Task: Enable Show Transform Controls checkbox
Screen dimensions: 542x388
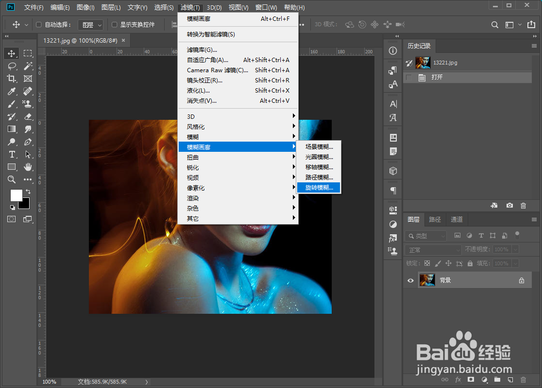Action: (x=115, y=25)
